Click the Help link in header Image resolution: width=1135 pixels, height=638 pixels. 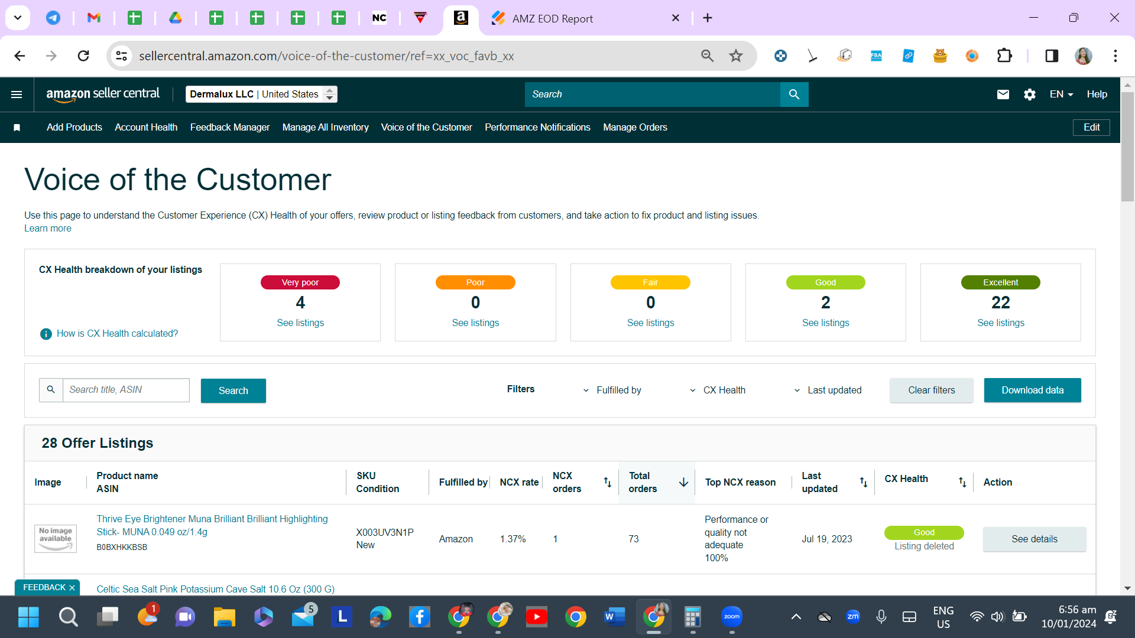1097,95
